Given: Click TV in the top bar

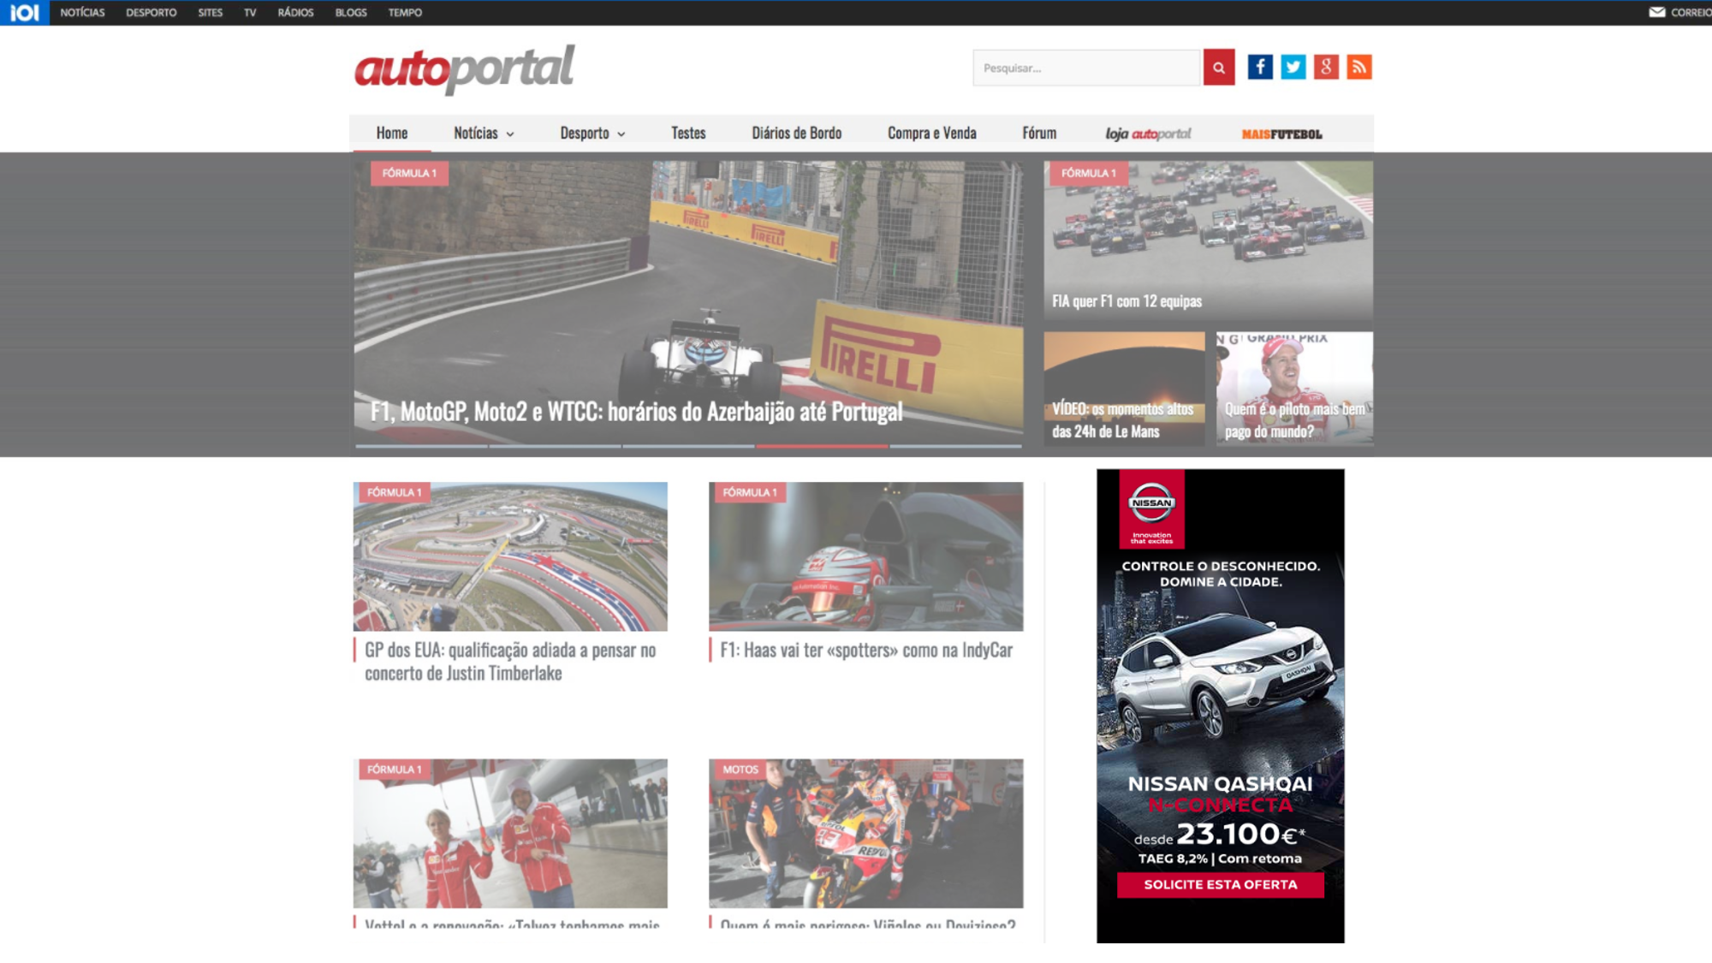Looking at the screenshot, I should click(x=250, y=13).
